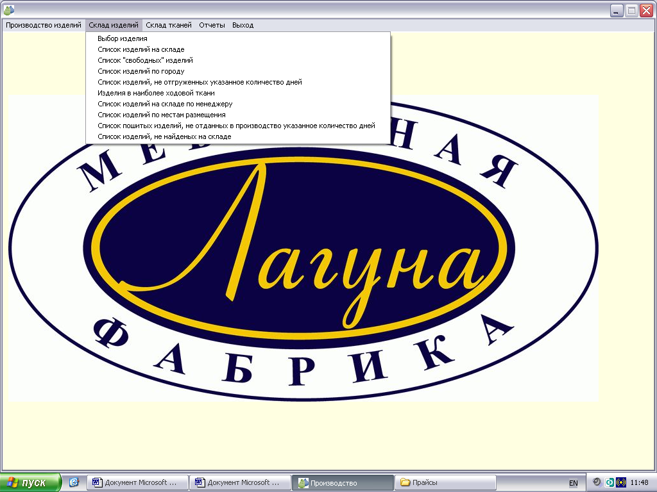
Task: Click the green system tray icon
Action: coord(610,482)
